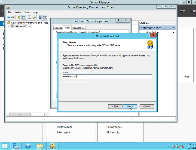Open File Explorer from the taskbar
Viewport: 196px width, 150px height.
pyautogui.click(x=40, y=146)
